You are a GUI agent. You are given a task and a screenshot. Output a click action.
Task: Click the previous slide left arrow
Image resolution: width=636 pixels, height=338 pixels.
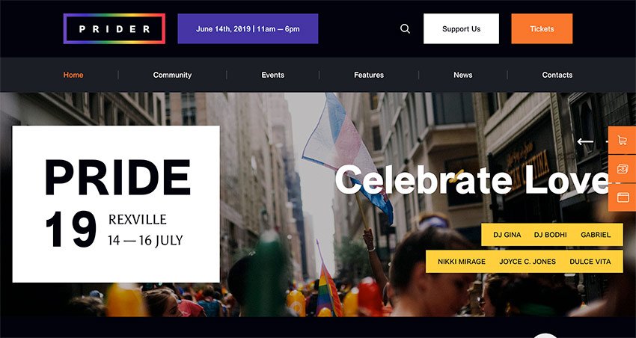[x=585, y=141]
